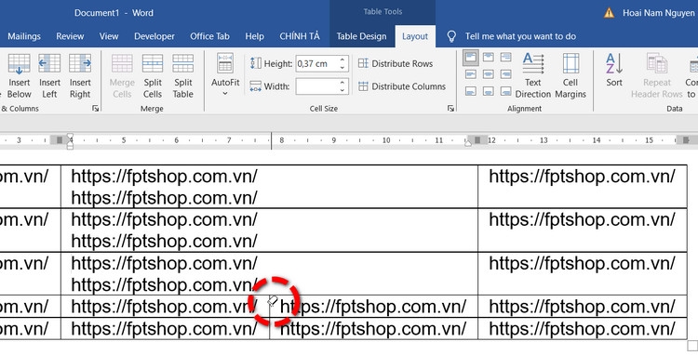The image size is (698, 355).
Task: Click the ruler at mark 8
Action: click(x=281, y=140)
